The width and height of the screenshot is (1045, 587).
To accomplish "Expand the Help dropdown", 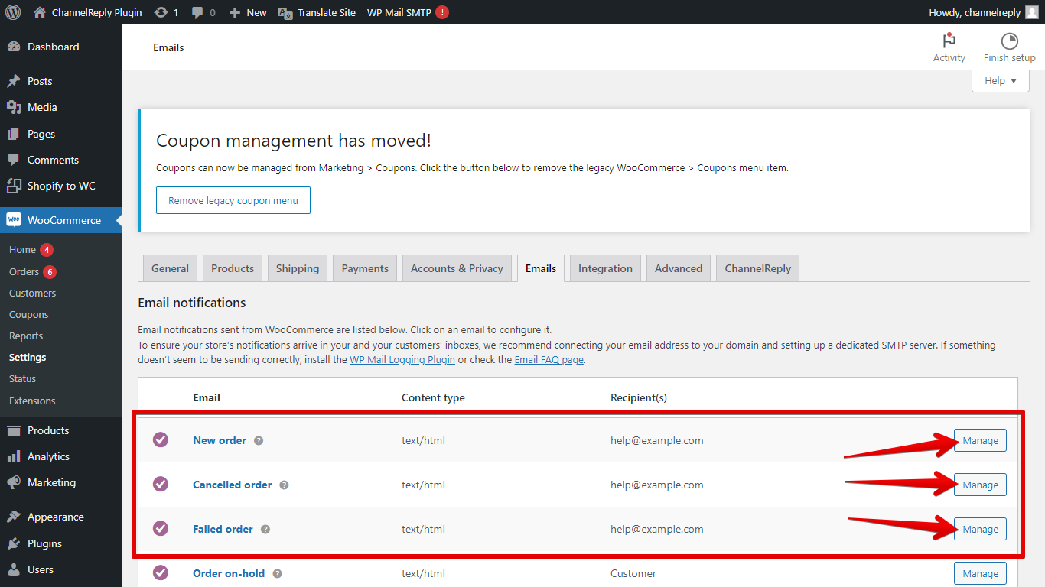I will click(x=1001, y=81).
